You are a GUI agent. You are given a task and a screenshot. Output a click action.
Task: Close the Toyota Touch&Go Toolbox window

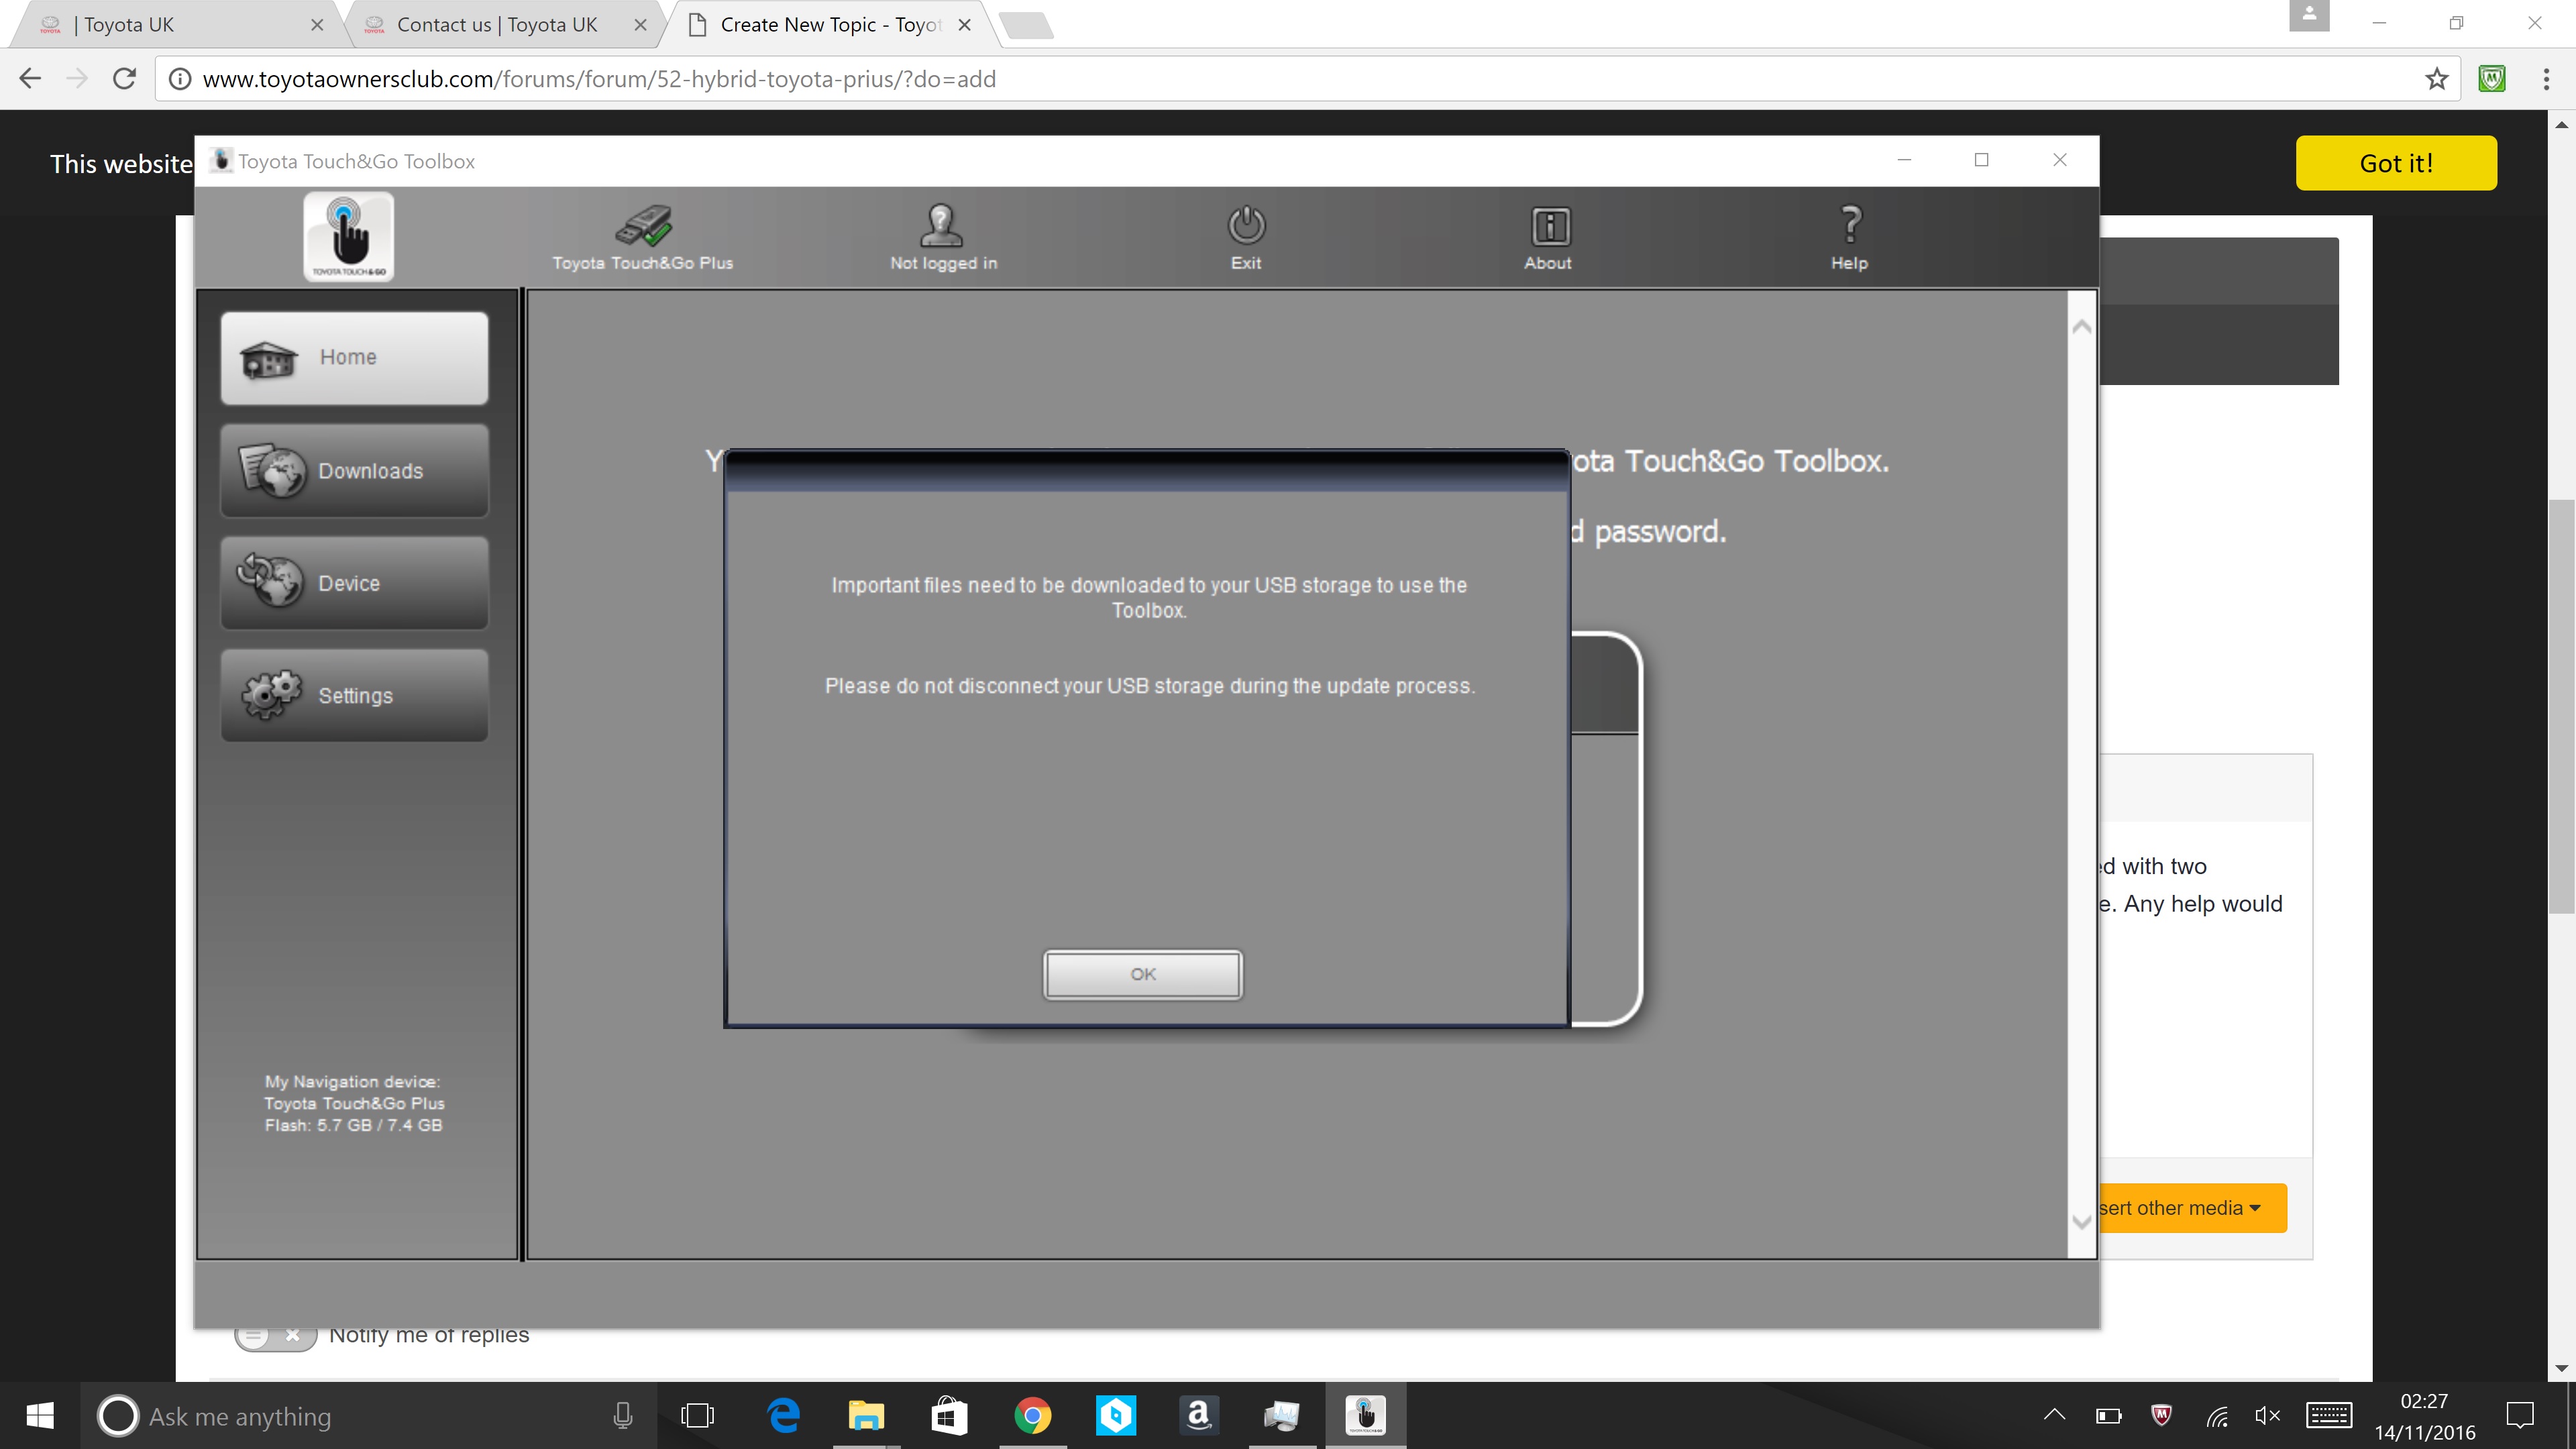tap(2060, 160)
